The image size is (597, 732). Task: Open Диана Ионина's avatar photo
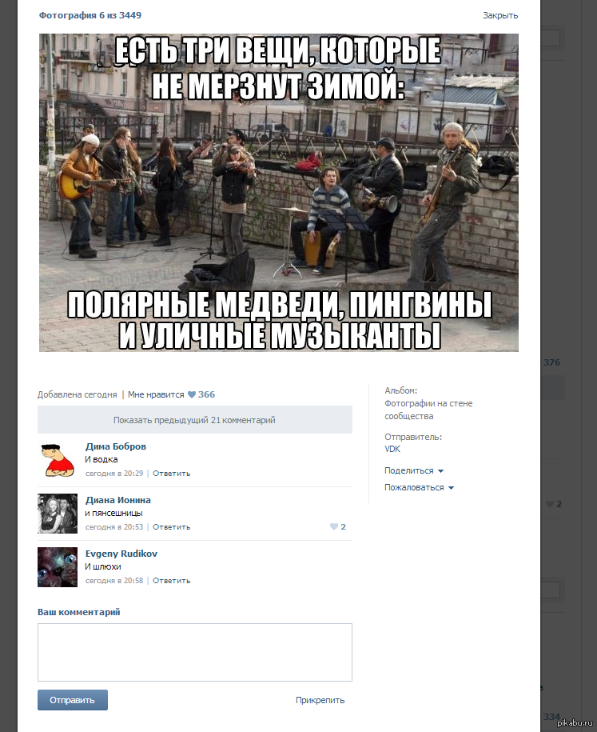[x=58, y=514]
